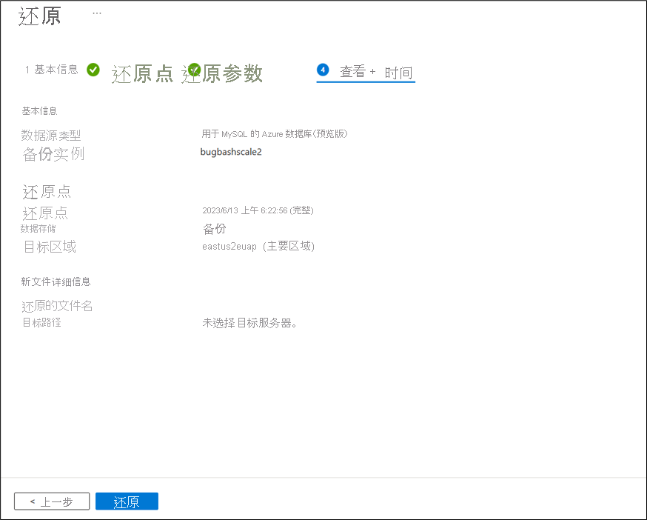Go back with the 上一步 button

click(52, 501)
